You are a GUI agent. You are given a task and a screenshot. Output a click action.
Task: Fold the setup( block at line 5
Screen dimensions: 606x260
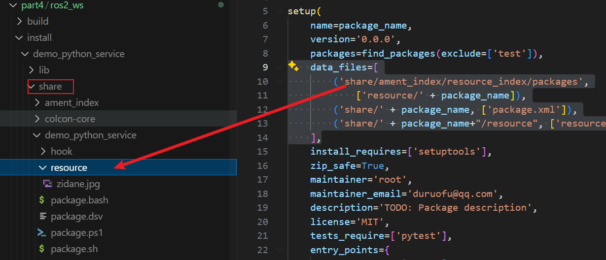[280, 11]
